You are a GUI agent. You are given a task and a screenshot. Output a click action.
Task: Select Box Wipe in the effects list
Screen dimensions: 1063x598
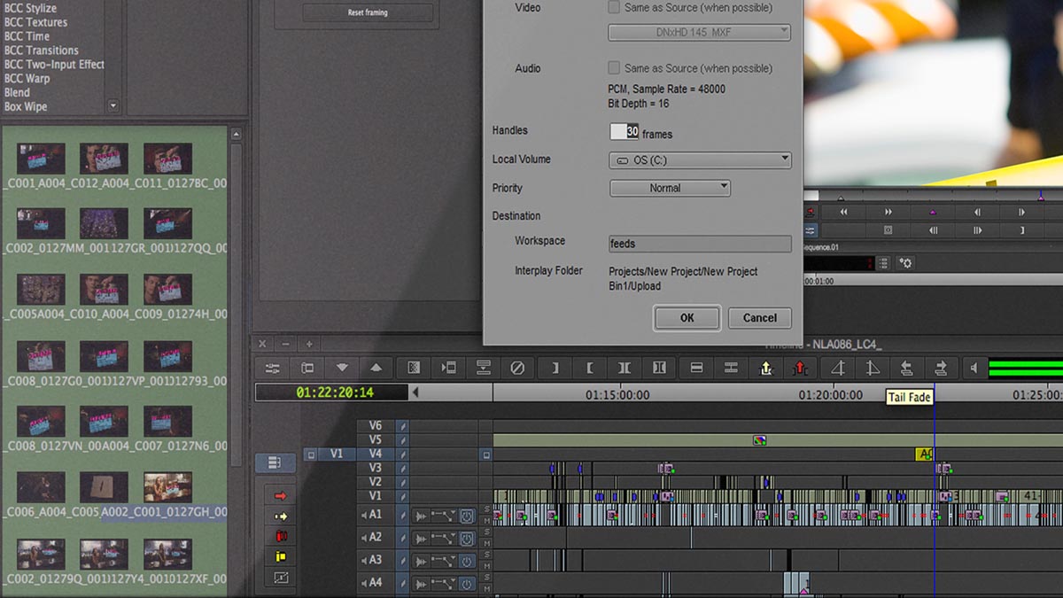[x=26, y=106]
